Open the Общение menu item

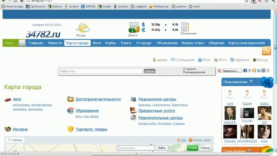216,43
